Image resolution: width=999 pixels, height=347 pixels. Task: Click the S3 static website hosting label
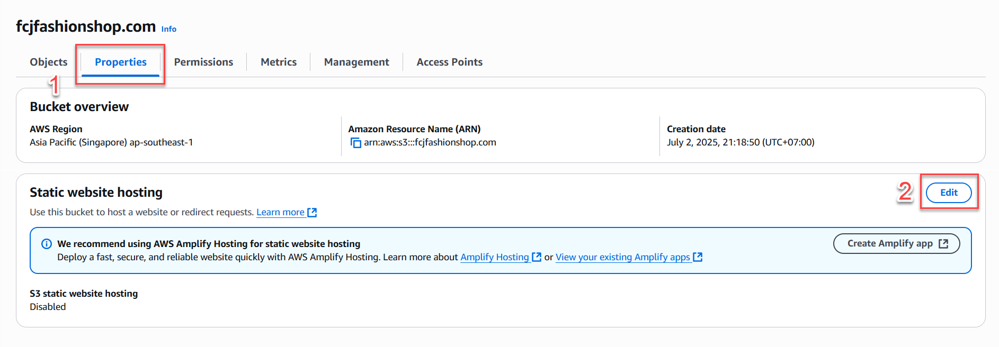point(84,294)
